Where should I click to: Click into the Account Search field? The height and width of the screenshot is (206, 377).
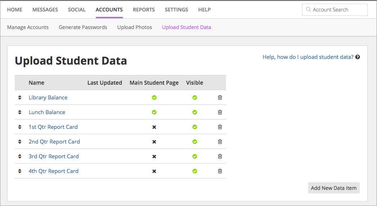coord(335,10)
